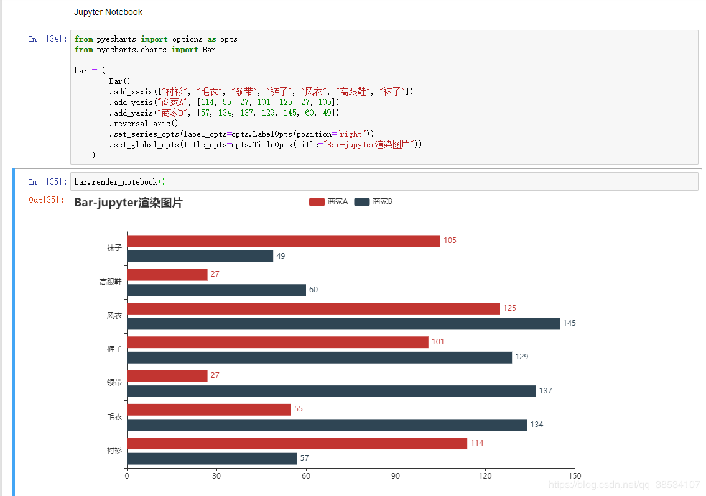
Task: Click the Out[35] output prompt
Action: click(x=45, y=200)
